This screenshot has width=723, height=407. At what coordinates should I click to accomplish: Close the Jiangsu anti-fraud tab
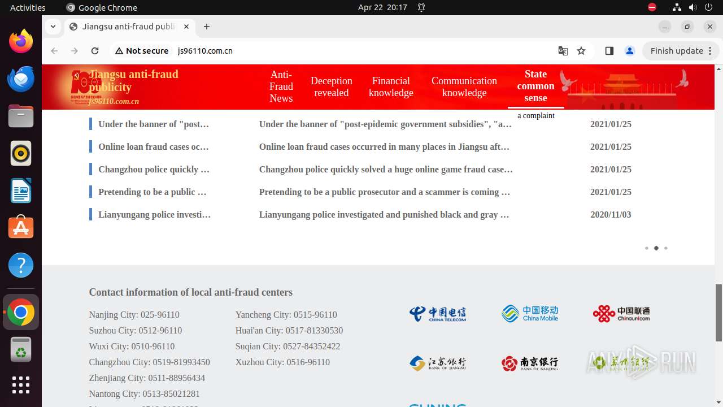click(187, 27)
